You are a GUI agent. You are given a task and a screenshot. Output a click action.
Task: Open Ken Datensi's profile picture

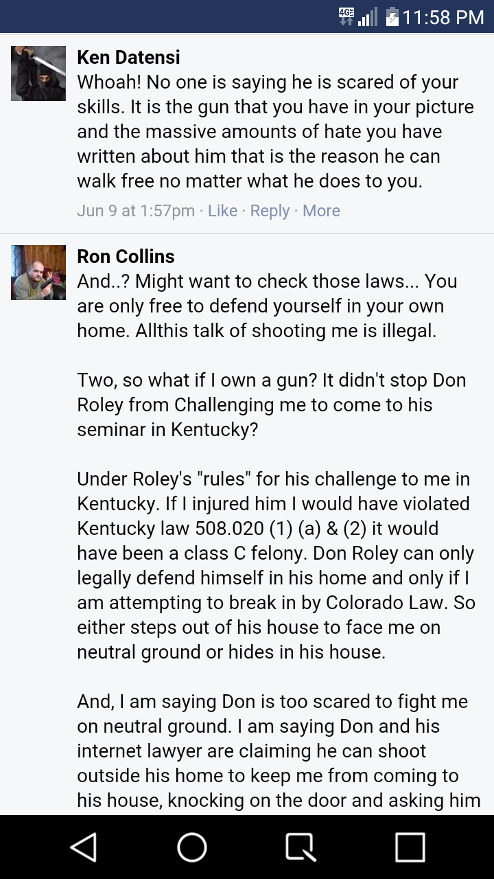38,73
